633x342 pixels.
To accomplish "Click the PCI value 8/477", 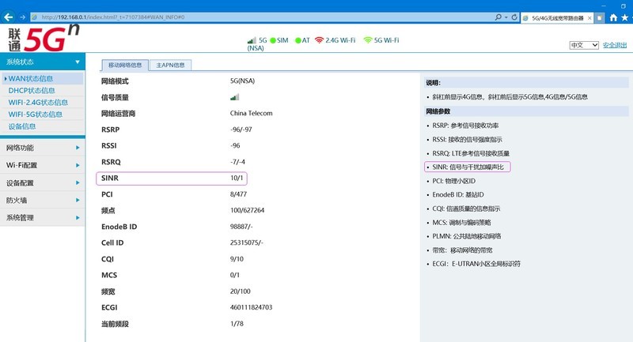I will coord(238,194).
